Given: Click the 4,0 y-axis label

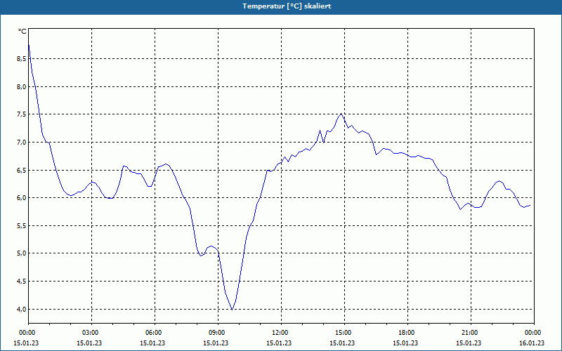Looking at the screenshot, I should pyautogui.click(x=21, y=309).
